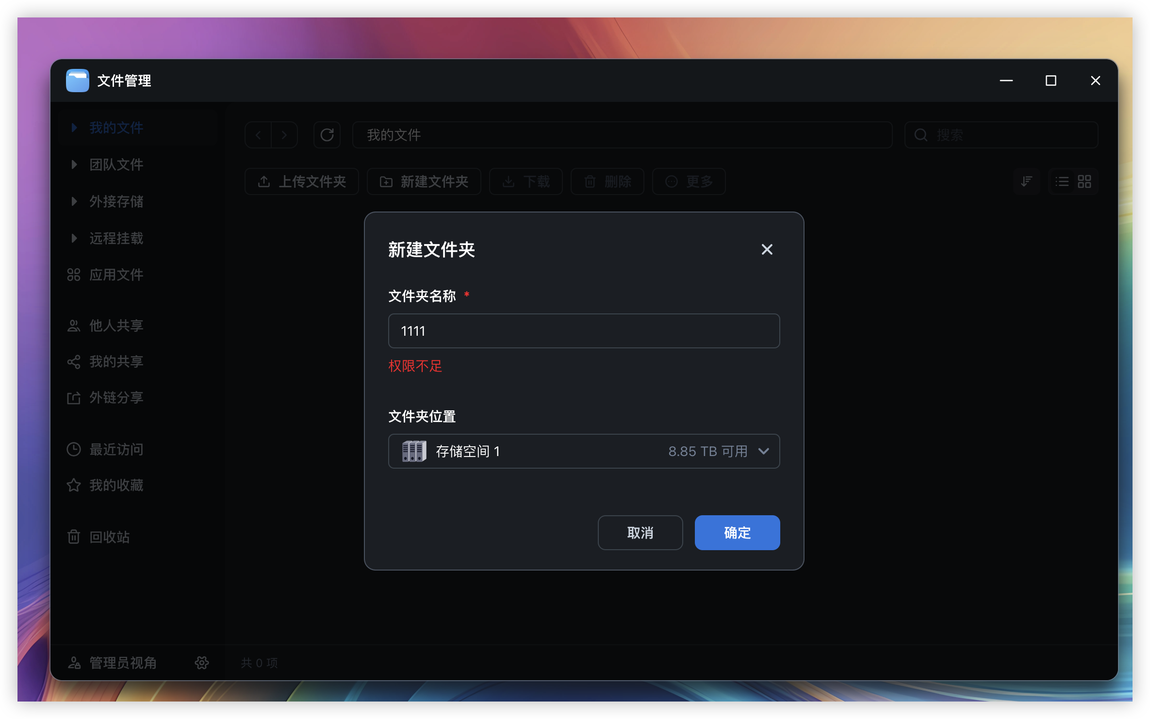Click the 文件夹名称 input field
The image size is (1150, 719).
[x=584, y=331]
